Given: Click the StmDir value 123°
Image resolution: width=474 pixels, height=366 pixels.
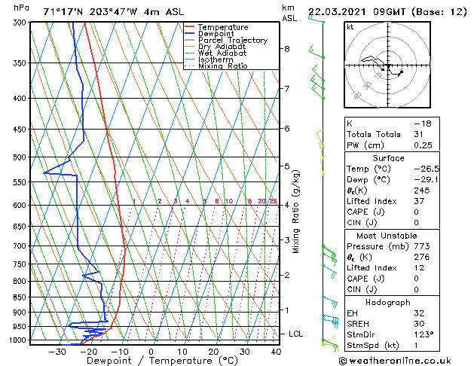Looking at the screenshot, I should tap(424, 335).
